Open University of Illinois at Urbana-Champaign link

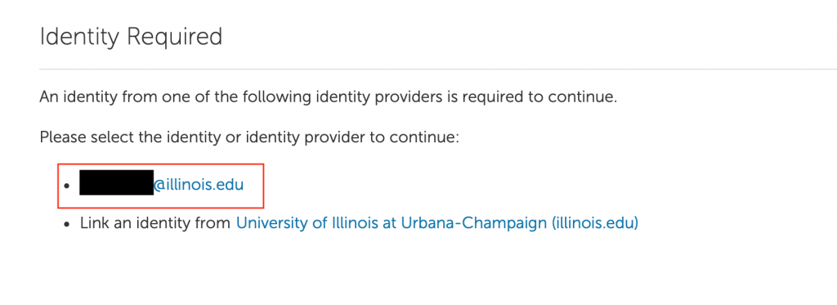pyautogui.click(x=437, y=222)
